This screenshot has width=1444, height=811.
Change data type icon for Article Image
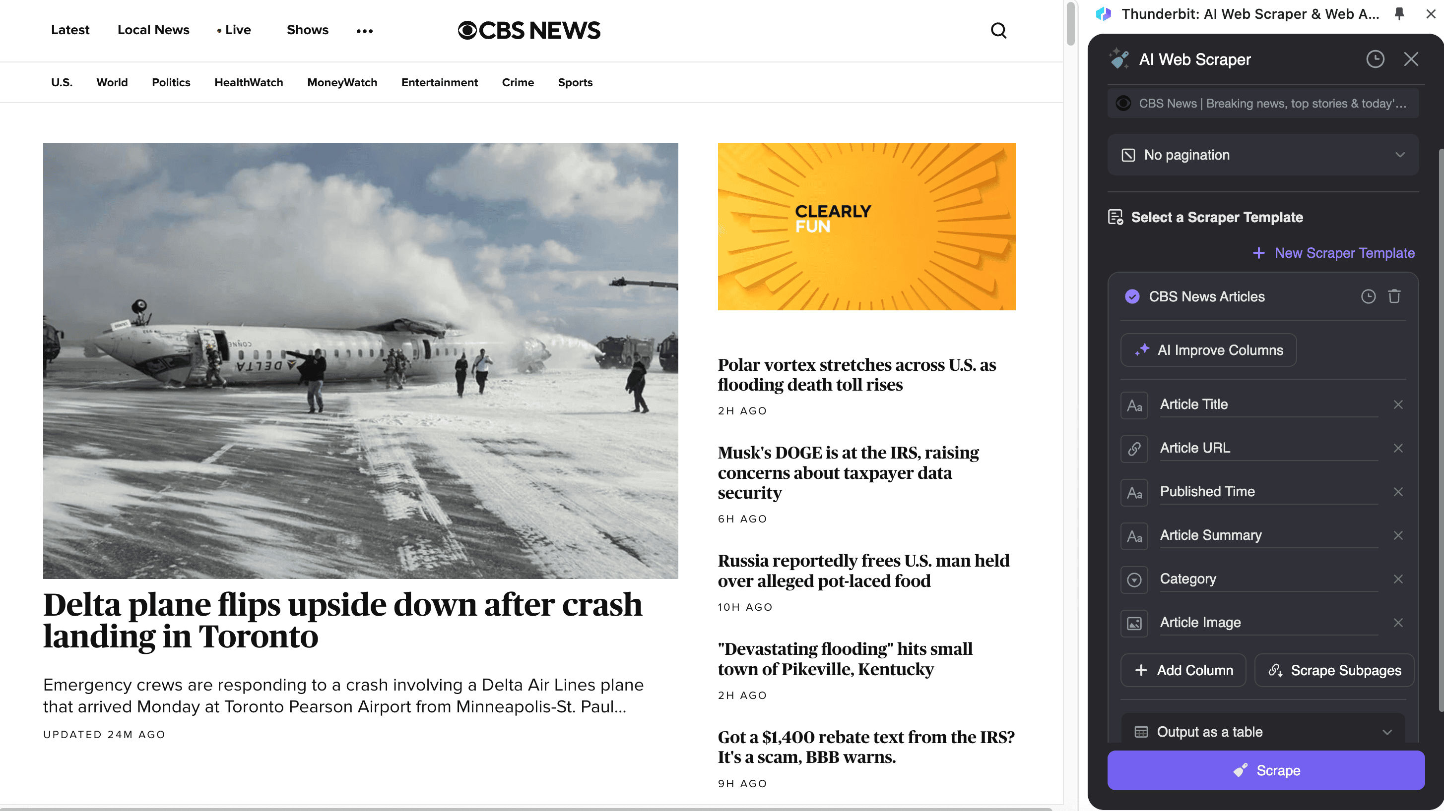pyautogui.click(x=1134, y=624)
